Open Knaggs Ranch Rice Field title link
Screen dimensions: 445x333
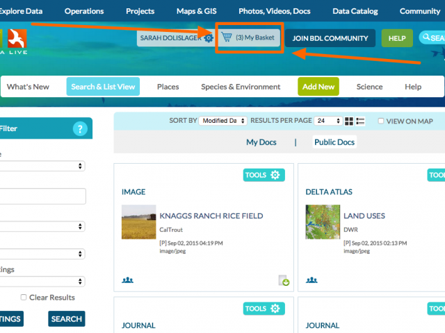point(211,216)
